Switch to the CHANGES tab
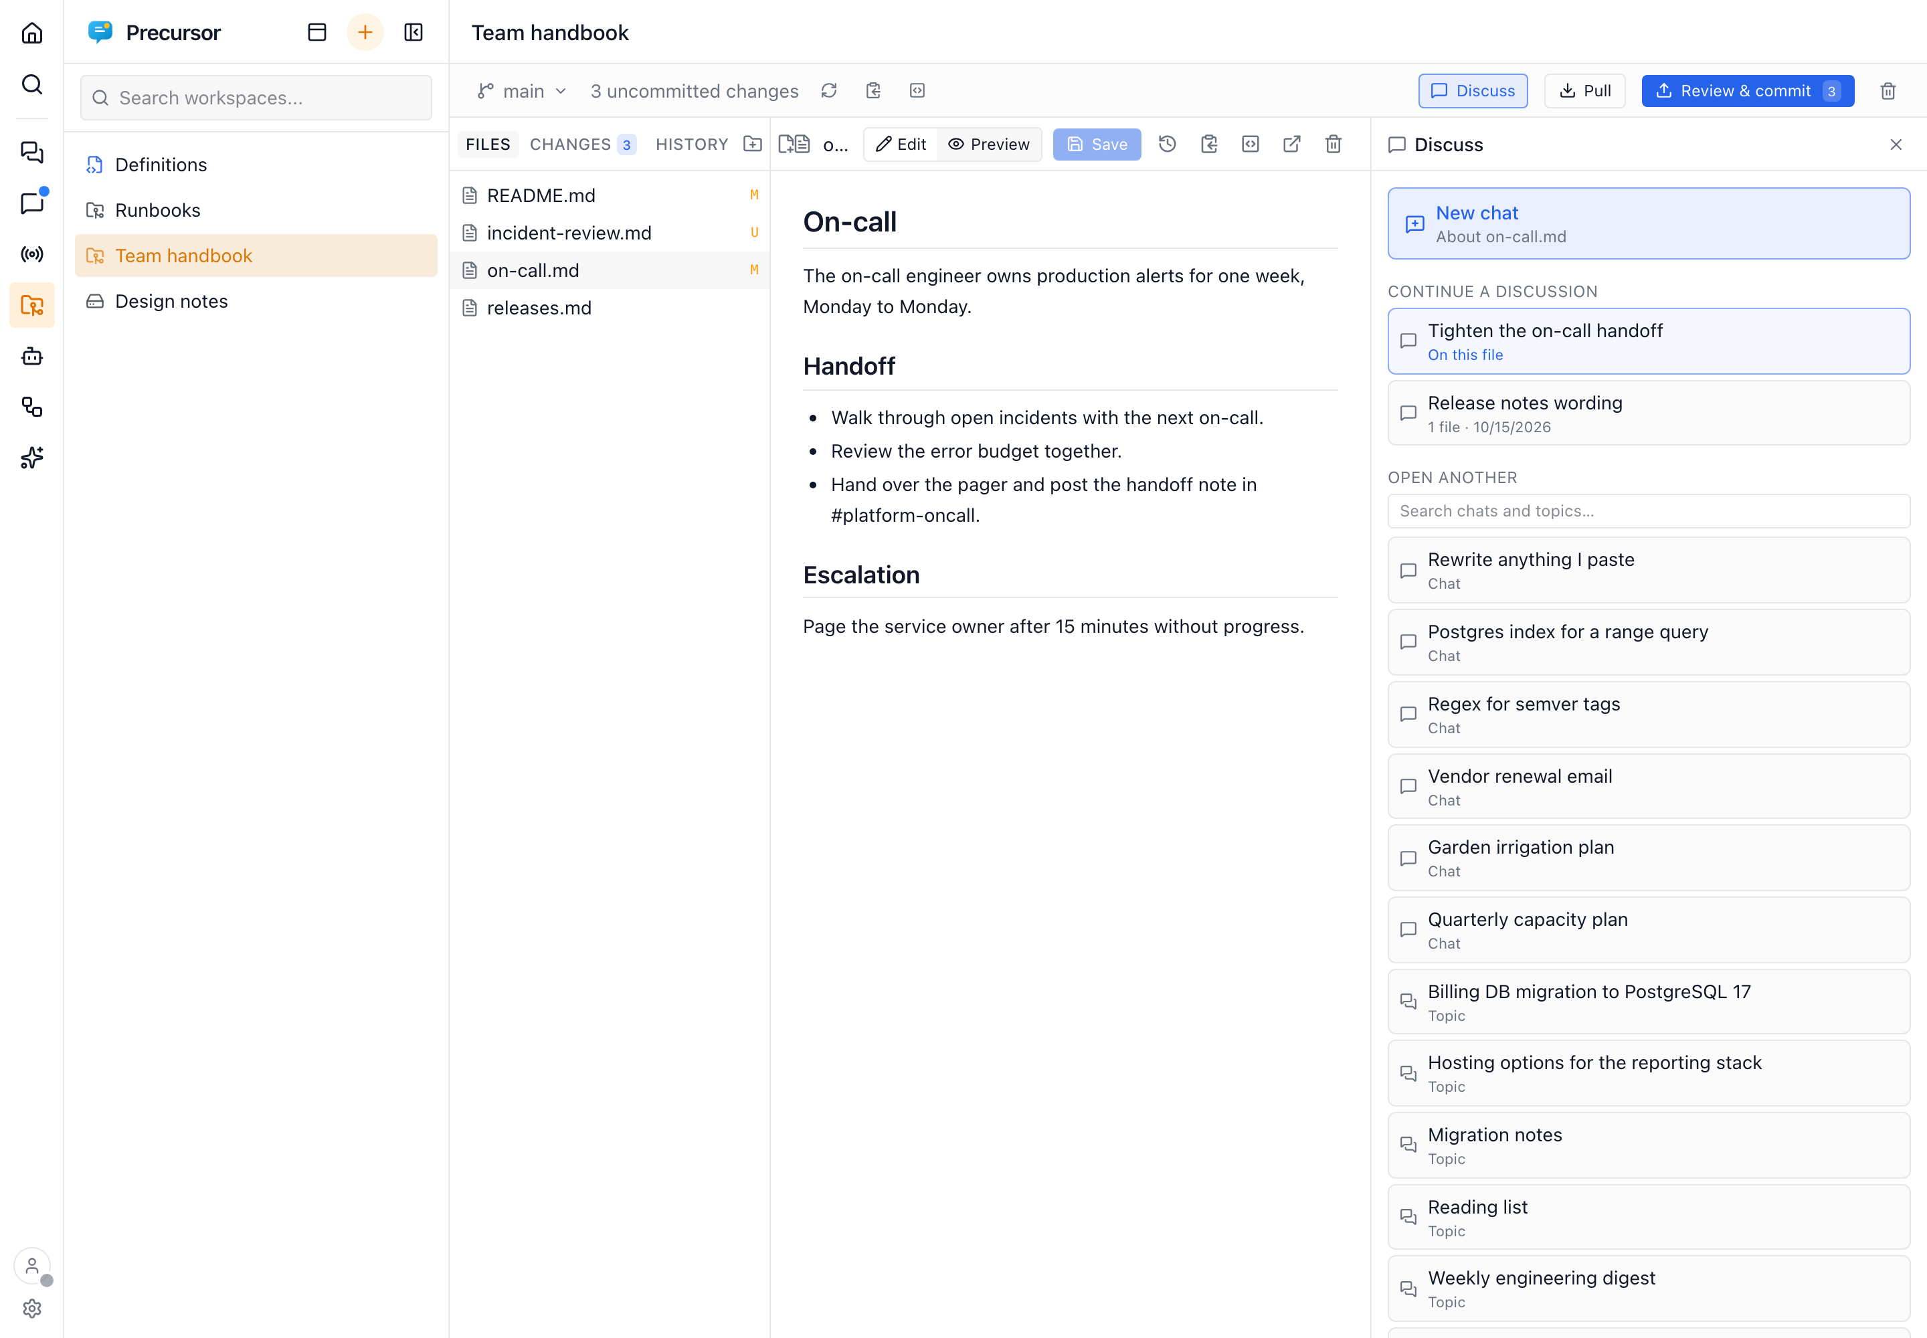Image resolution: width=1927 pixels, height=1338 pixels. (583, 145)
